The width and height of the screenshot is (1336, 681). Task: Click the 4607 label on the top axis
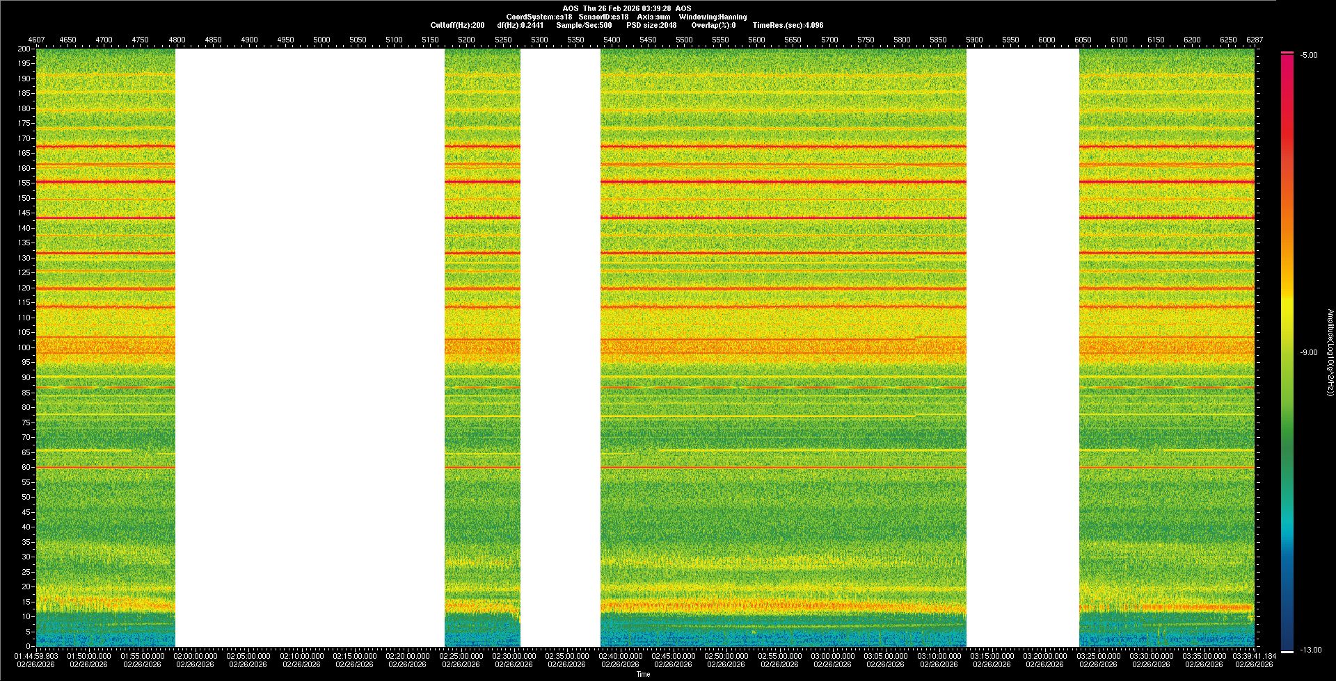36,40
